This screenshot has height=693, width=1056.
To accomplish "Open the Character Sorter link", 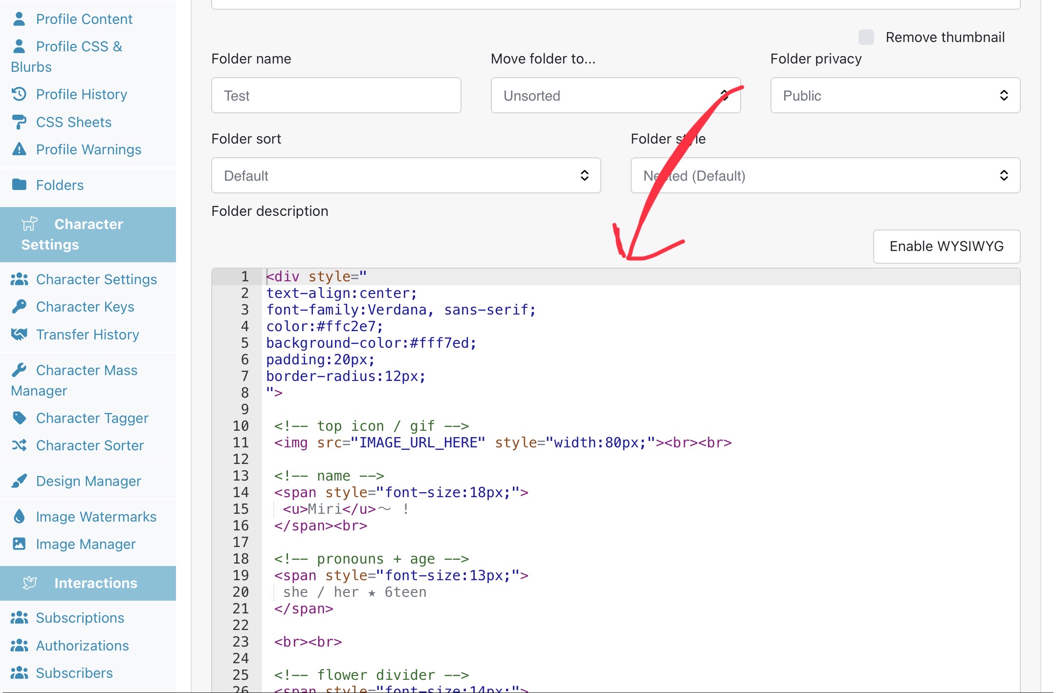I will click(90, 445).
